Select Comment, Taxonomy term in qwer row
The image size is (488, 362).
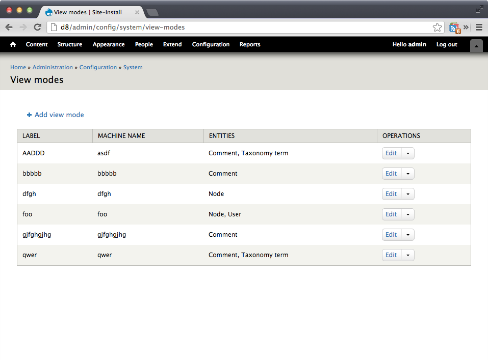point(248,255)
